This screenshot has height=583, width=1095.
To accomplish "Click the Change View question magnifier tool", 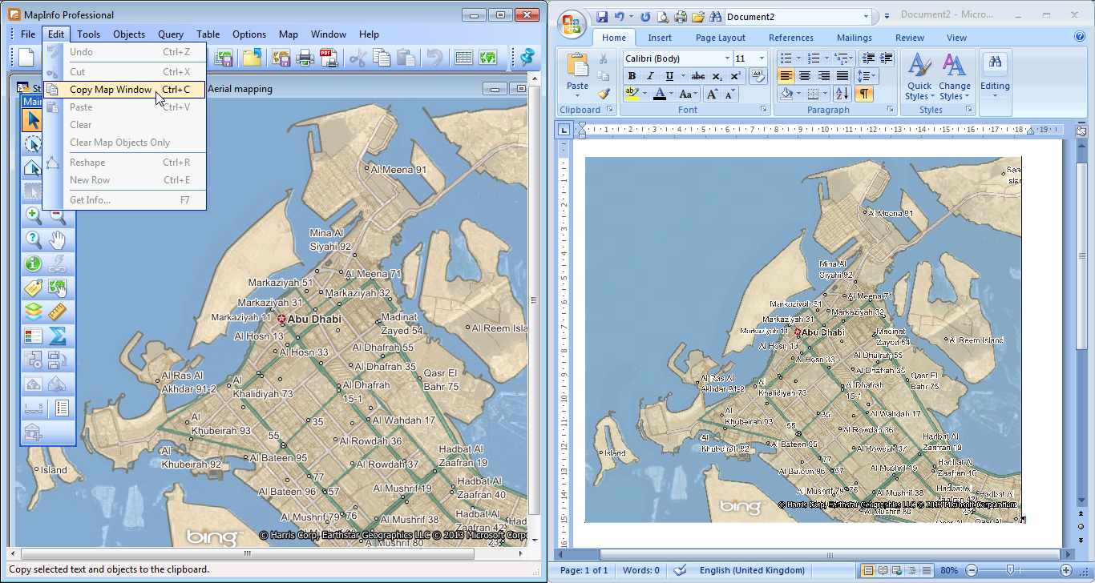I will point(33,239).
